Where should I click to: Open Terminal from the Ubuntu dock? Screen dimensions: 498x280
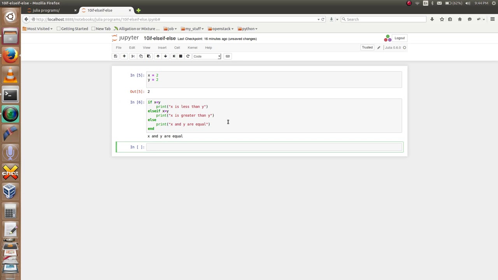pyautogui.click(x=11, y=94)
